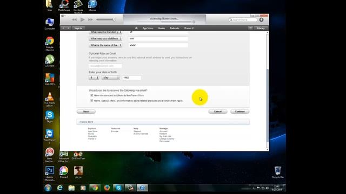Screen dimensions: 346x194
Task: Open the Computer desktop icon
Action: [50, 24]
